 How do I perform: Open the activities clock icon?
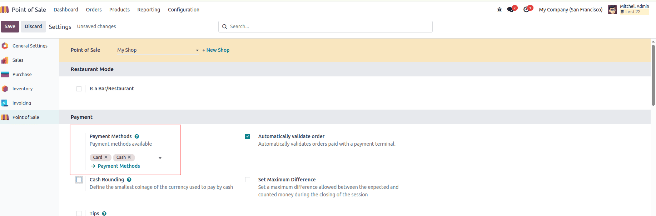(x=526, y=10)
